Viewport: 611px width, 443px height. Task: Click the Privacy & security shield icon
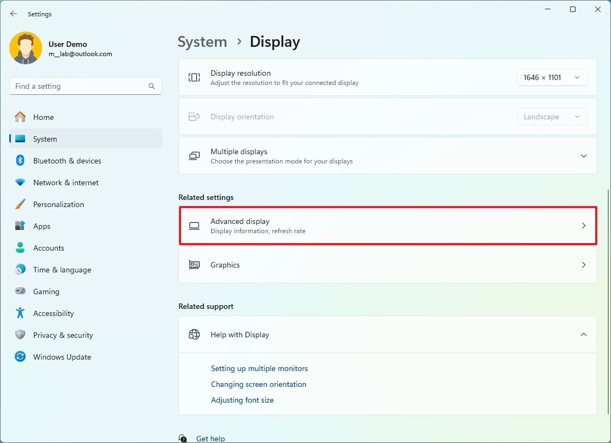(20, 335)
